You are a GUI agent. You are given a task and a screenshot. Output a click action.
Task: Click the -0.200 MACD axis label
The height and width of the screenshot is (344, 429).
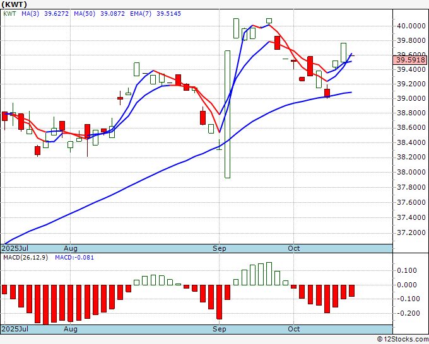coord(408,313)
